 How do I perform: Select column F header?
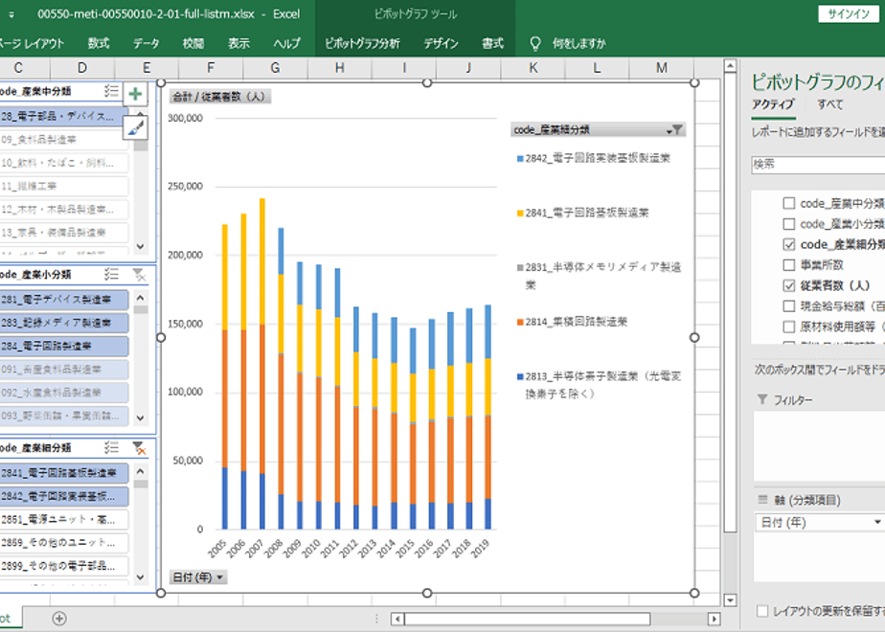coord(211,68)
